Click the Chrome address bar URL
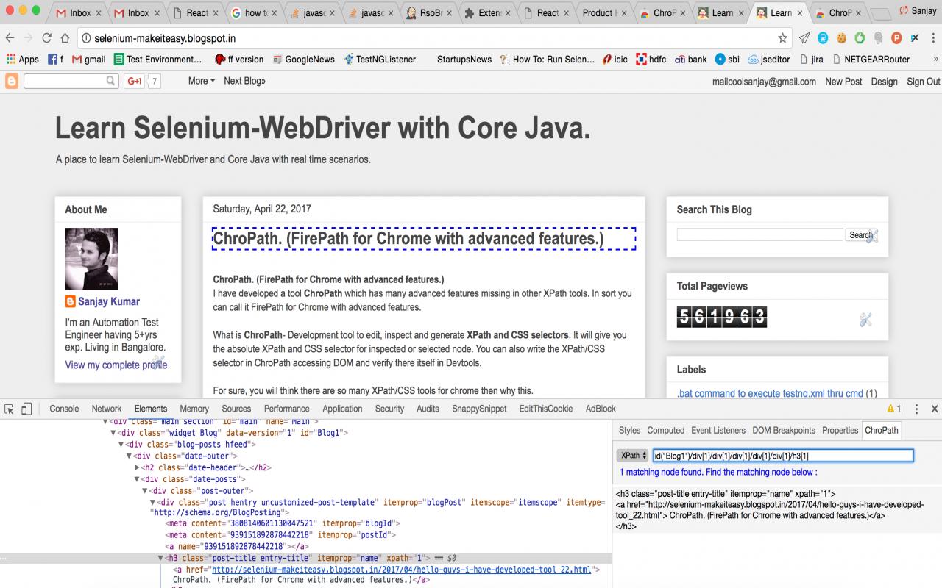 point(165,37)
